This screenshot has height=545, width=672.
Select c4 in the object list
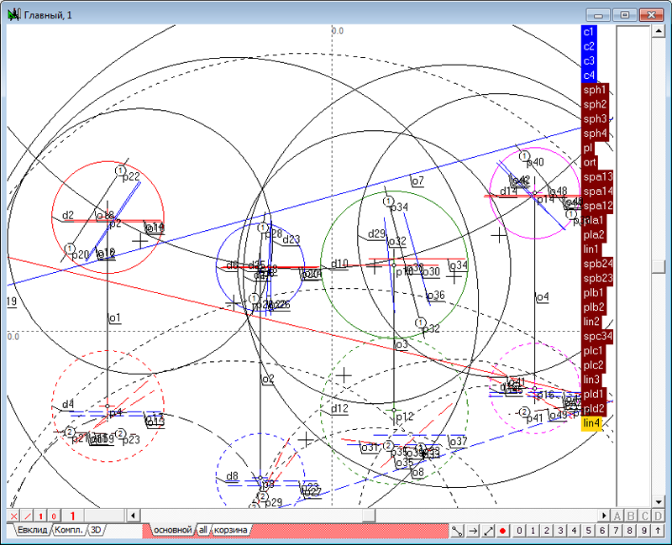coord(589,76)
